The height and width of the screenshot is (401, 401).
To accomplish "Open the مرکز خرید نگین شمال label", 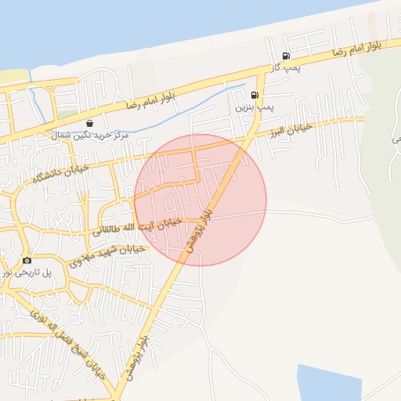I will 89,135.
